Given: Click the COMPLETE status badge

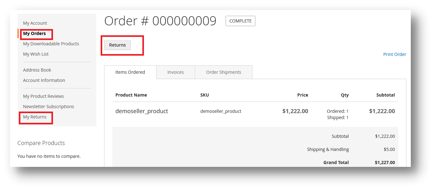Looking at the screenshot, I should 241,21.
